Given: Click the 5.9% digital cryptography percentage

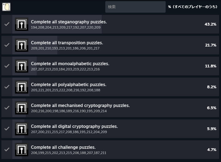Looking at the screenshot, I should (211, 129).
